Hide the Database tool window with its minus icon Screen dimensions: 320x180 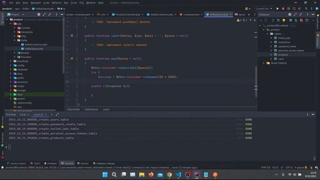(x=313, y=14)
